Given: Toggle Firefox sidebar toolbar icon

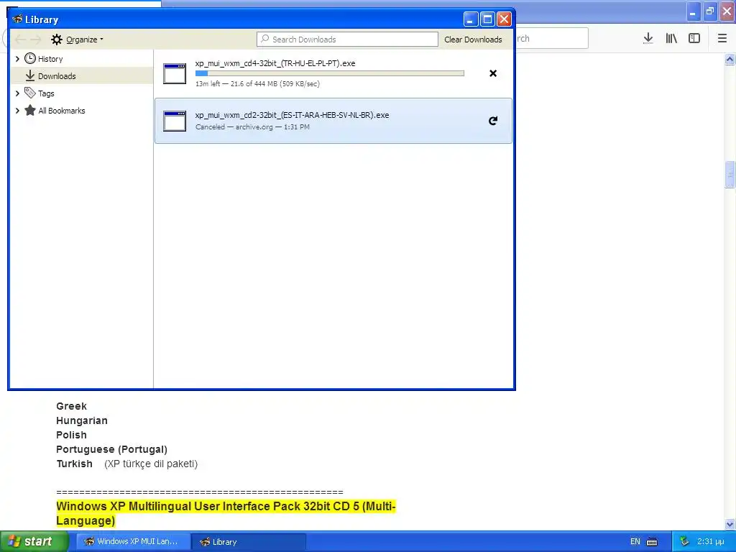Looking at the screenshot, I should [x=694, y=39].
